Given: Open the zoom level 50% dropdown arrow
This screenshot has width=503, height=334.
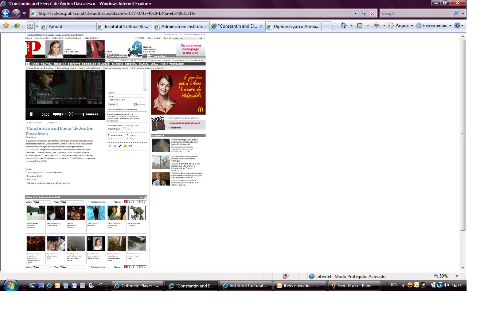Looking at the screenshot, I should 457,276.
